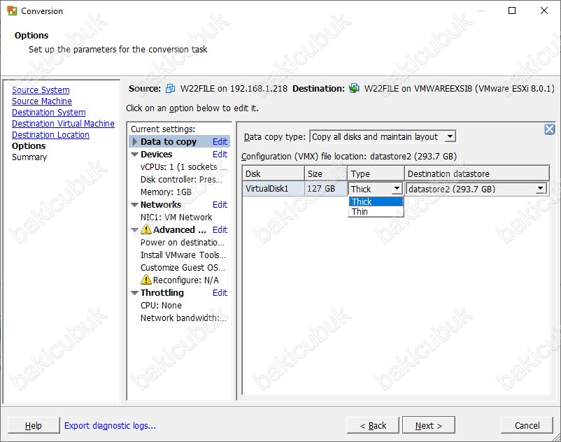Viewport: 561px width, 442px height.
Task: Expand the Data to copy section
Action: [x=135, y=141]
